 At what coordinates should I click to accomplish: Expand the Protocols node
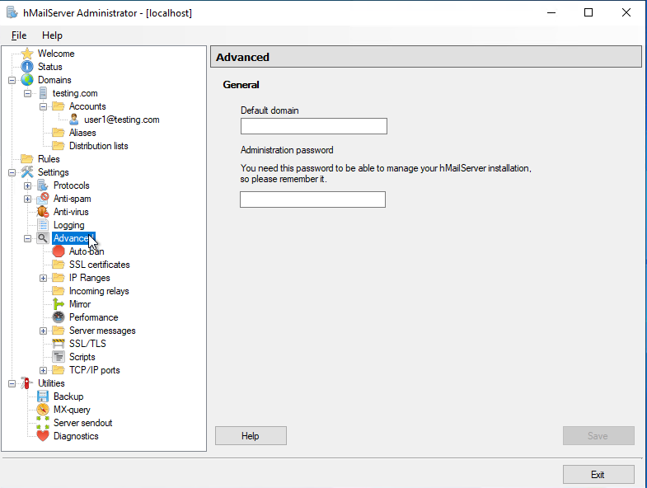point(28,185)
